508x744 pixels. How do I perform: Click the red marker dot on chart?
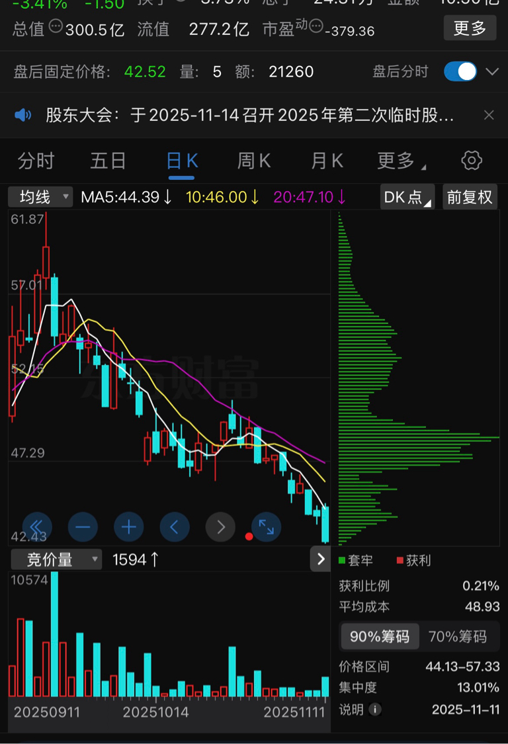[249, 536]
